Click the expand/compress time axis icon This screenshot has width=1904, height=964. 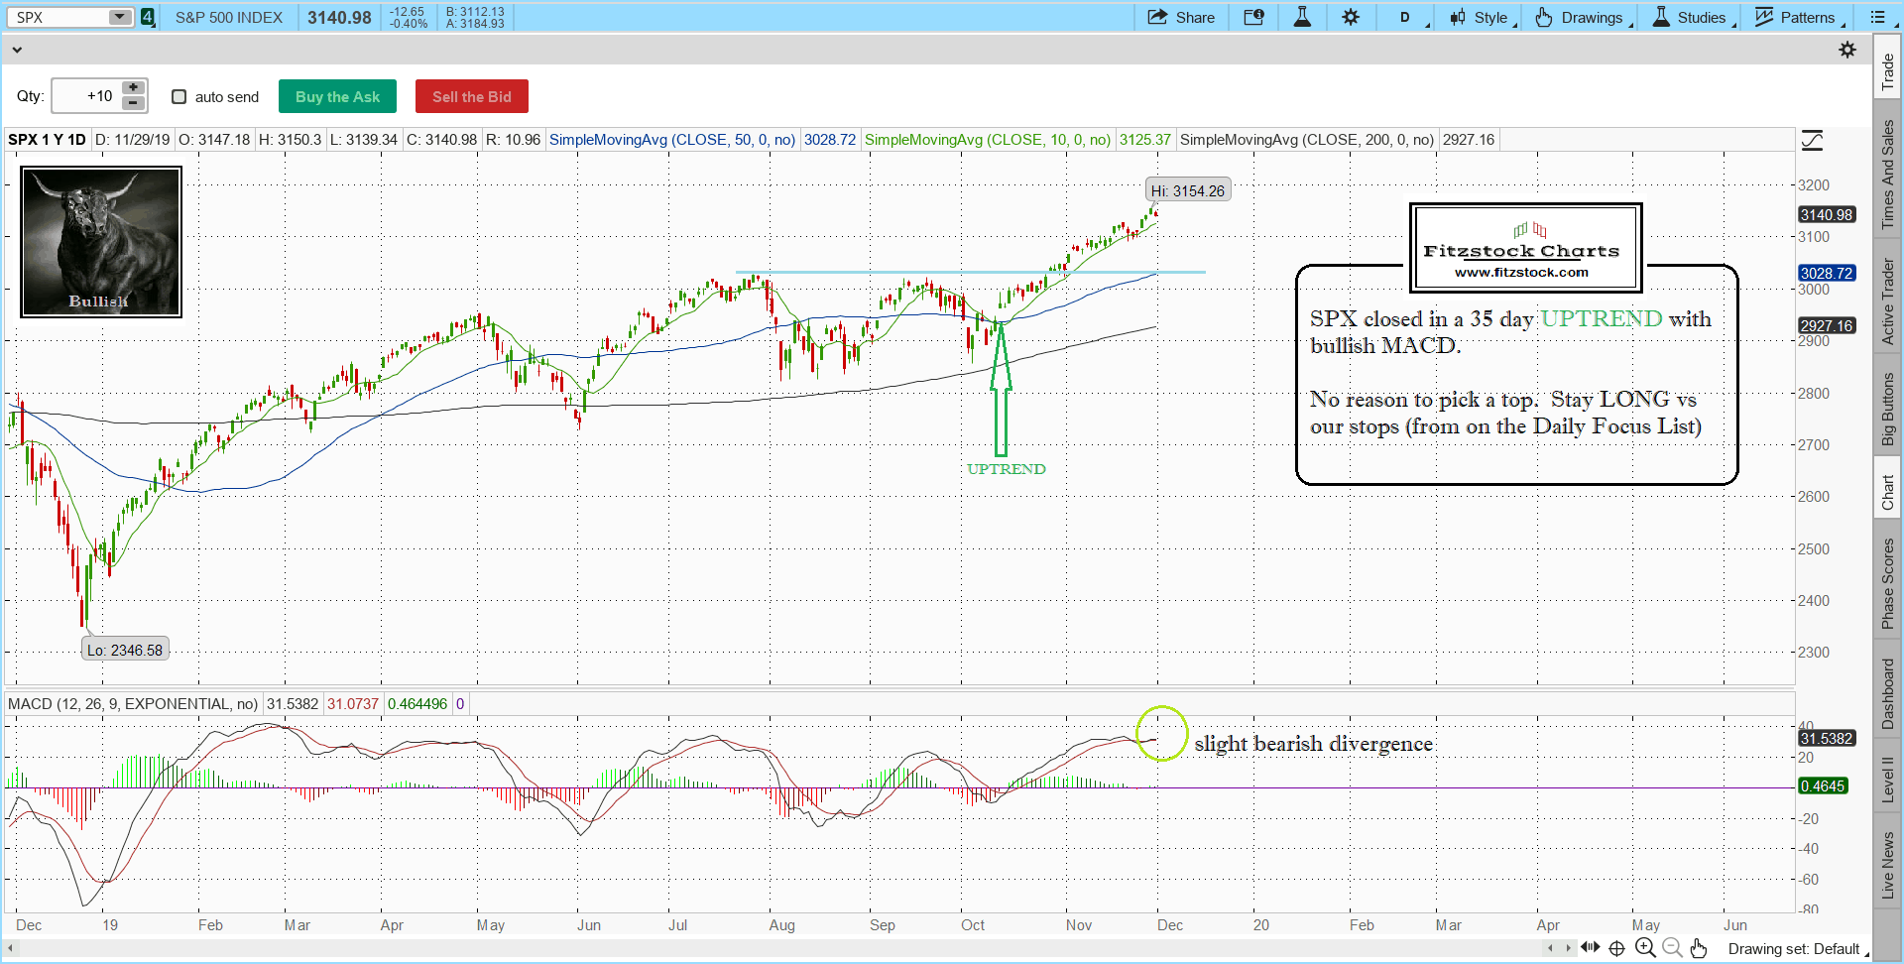coord(1590,948)
